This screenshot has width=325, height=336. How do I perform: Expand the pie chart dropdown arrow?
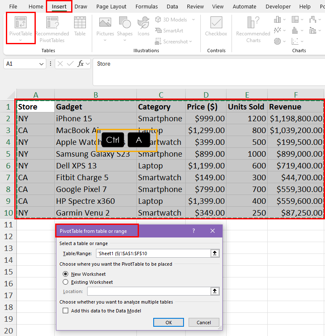tap(284, 41)
